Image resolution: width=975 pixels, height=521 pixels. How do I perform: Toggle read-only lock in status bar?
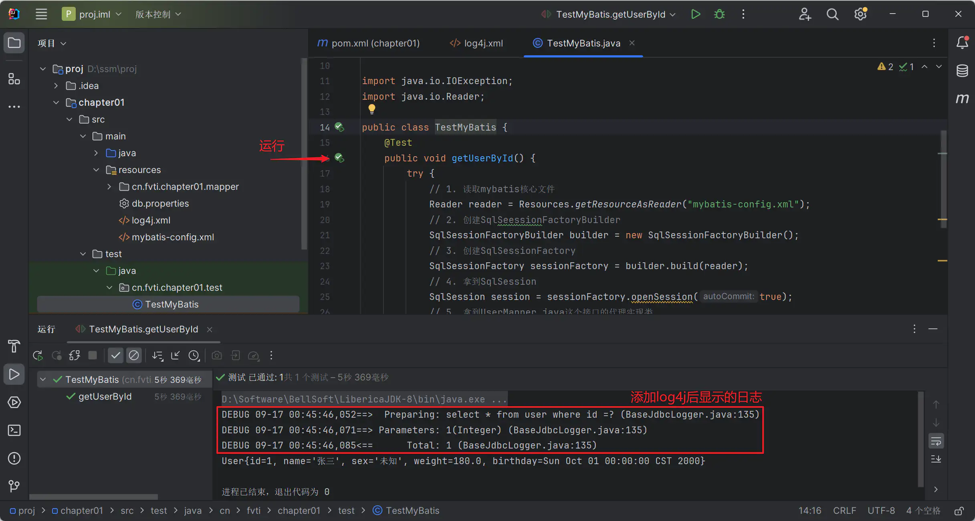[x=959, y=511]
